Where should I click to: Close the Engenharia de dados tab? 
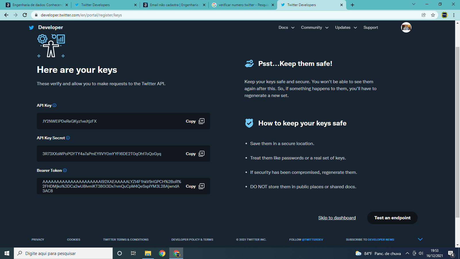(x=67, y=5)
